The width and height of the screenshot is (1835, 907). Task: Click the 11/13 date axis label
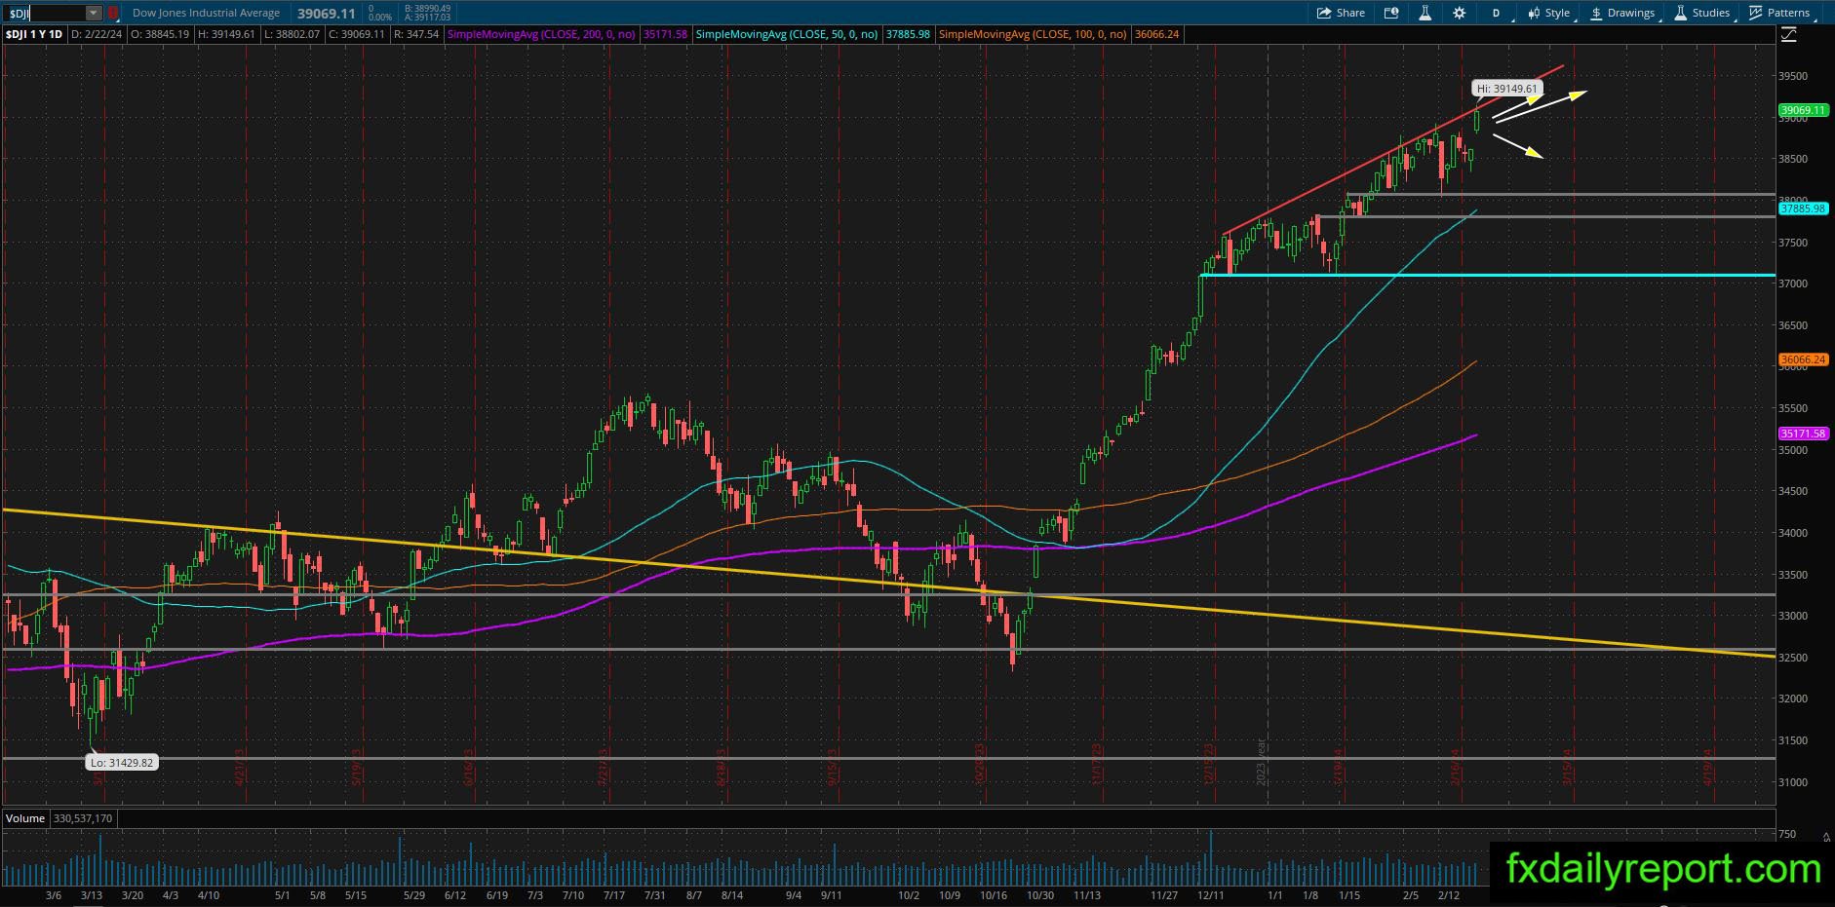point(1087,895)
